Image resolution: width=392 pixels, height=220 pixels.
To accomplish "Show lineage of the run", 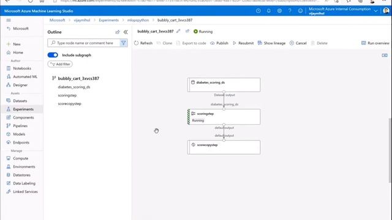I will point(271,43).
